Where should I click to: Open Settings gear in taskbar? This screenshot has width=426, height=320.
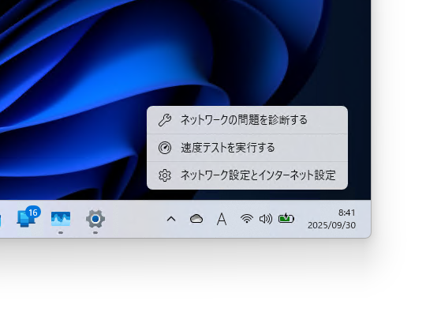click(x=95, y=219)
